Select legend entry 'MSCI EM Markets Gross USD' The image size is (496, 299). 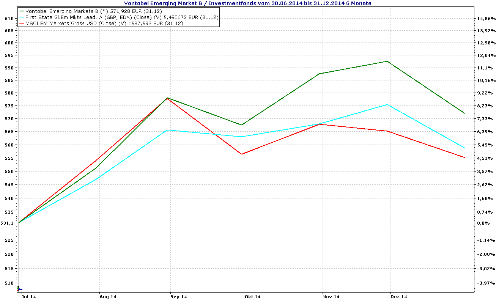[x=60, y=24]
